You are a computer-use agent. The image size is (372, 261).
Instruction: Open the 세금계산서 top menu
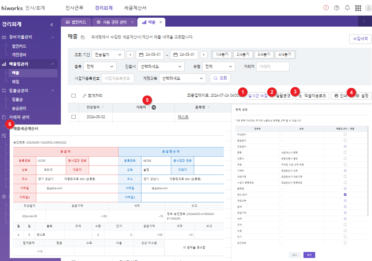coord(135,8)
